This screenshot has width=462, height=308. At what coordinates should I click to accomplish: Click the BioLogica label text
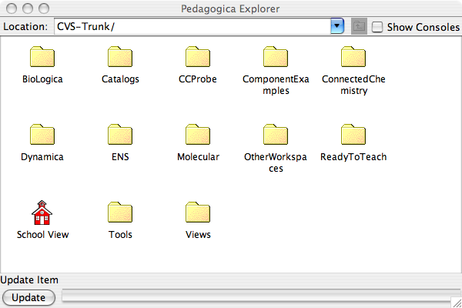(42, 79)
